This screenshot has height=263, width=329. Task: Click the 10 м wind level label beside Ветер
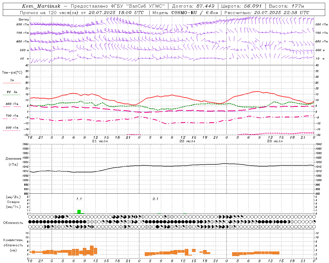pyautogui.click(x=25, y=59)
